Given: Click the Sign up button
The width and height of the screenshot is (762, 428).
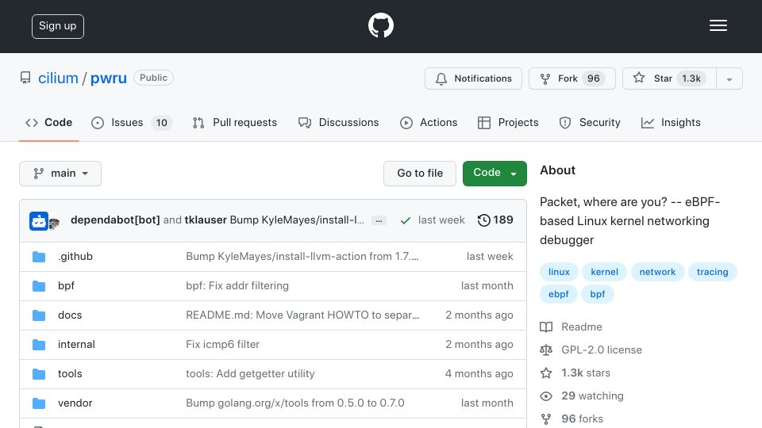Looking at the screenshot, I should [x=58, y=26].
